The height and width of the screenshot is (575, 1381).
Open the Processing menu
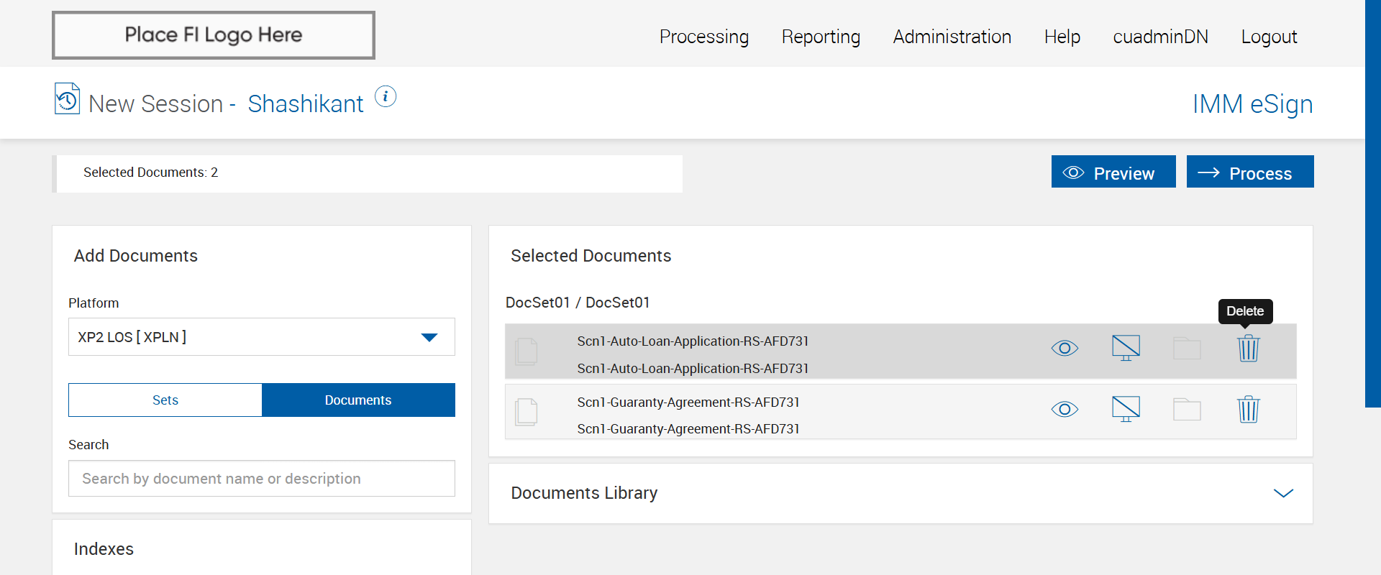(703, 37)
